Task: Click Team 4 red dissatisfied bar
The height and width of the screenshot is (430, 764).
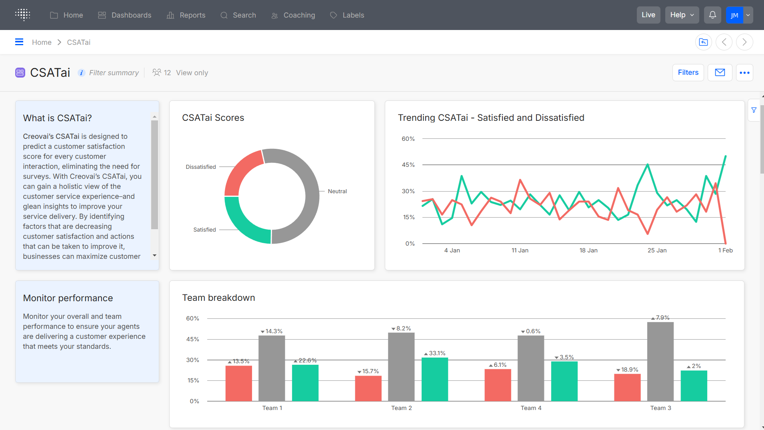Action: click(498, 385)
